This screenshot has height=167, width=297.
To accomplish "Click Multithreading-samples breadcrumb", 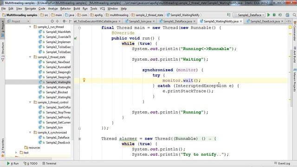I will click(19, 15).
